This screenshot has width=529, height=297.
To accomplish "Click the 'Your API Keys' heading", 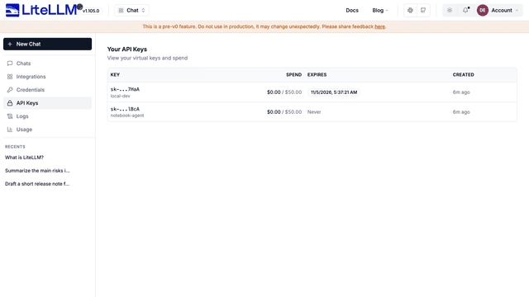I will coord(126,49).
